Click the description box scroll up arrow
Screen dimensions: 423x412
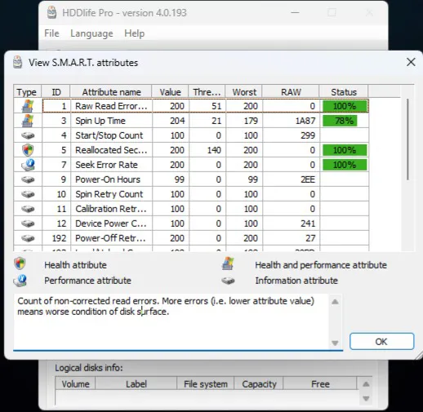tap(335, 301)
